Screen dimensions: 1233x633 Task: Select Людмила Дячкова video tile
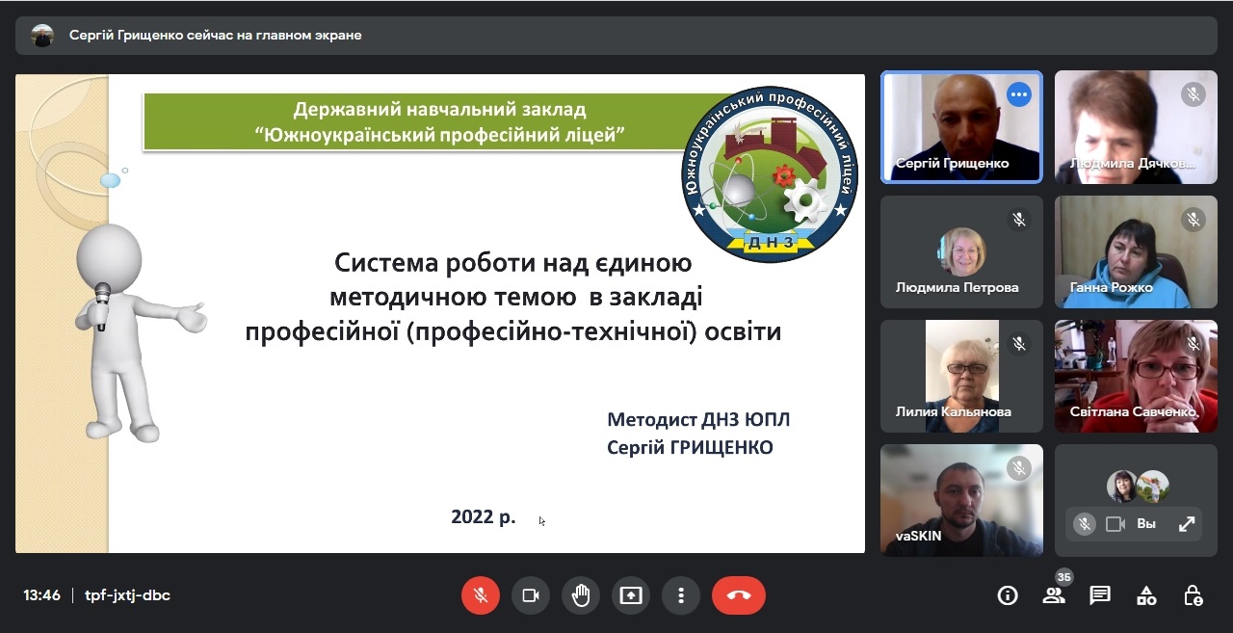pos(1136,127)
